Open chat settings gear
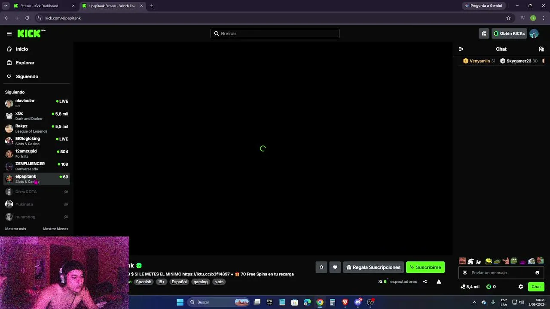Image resolution: width=550 pixels, height=309 pixels. click(521, 287)
